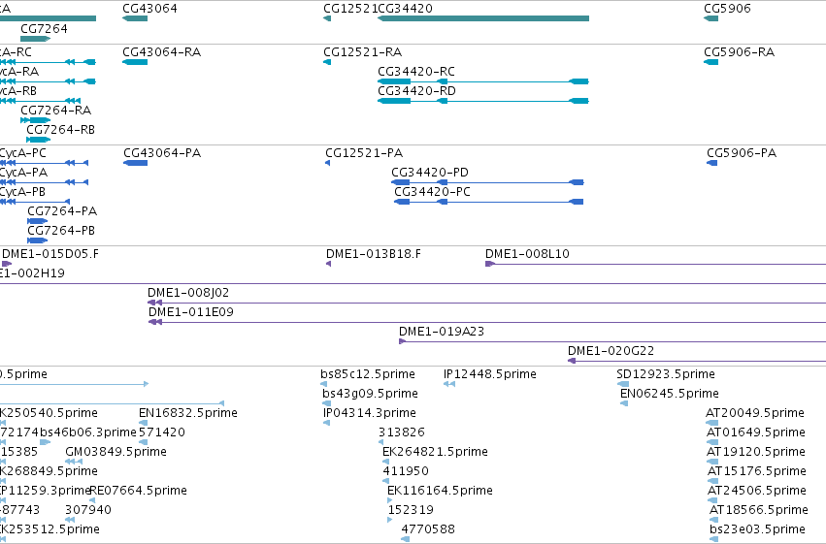Viewport: 826px width, 544px height.
Task: Click the CG34420-RD transcript label
Action: click(416, 91)
